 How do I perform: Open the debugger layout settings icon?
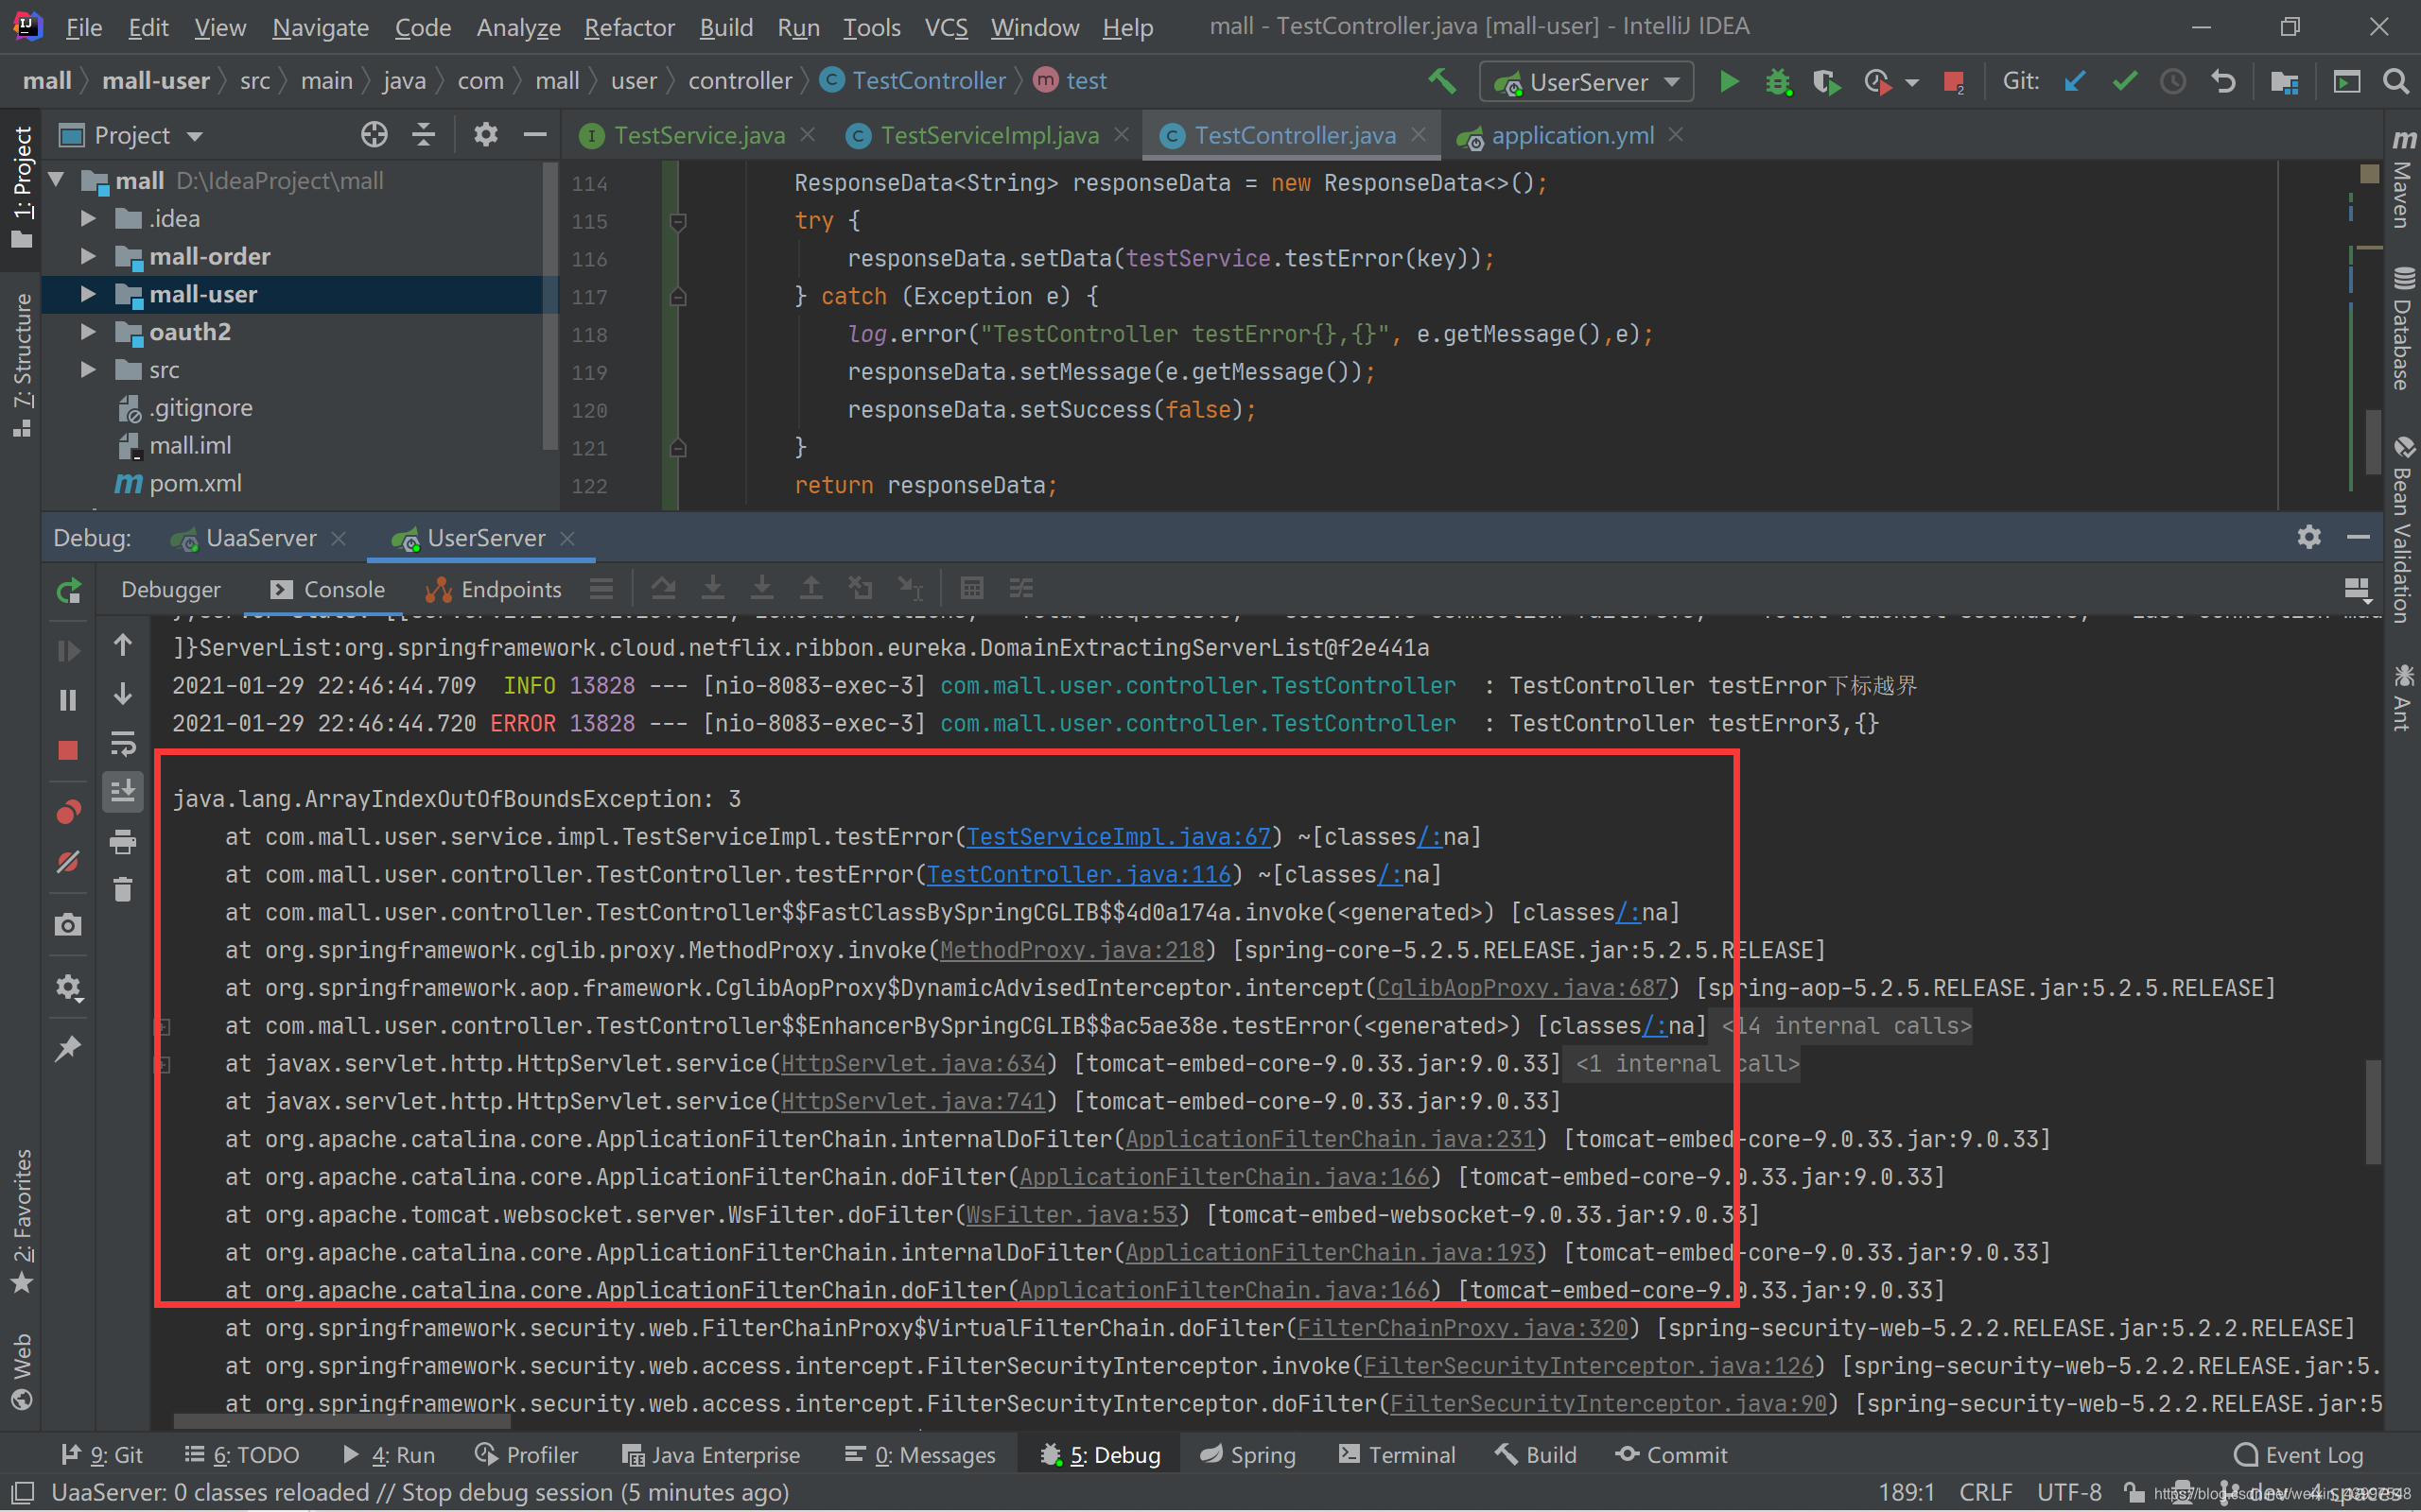click(x=2358, y=589)
